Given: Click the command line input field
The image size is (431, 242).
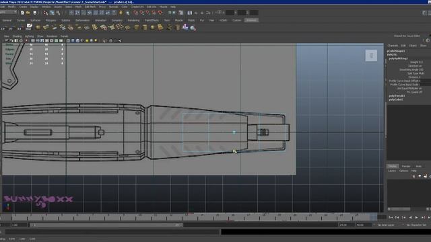Looking at the screenshot, I should coord(112,232).
